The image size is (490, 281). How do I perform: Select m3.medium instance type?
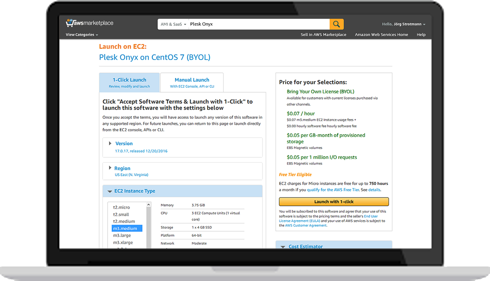tap(127, 228)
